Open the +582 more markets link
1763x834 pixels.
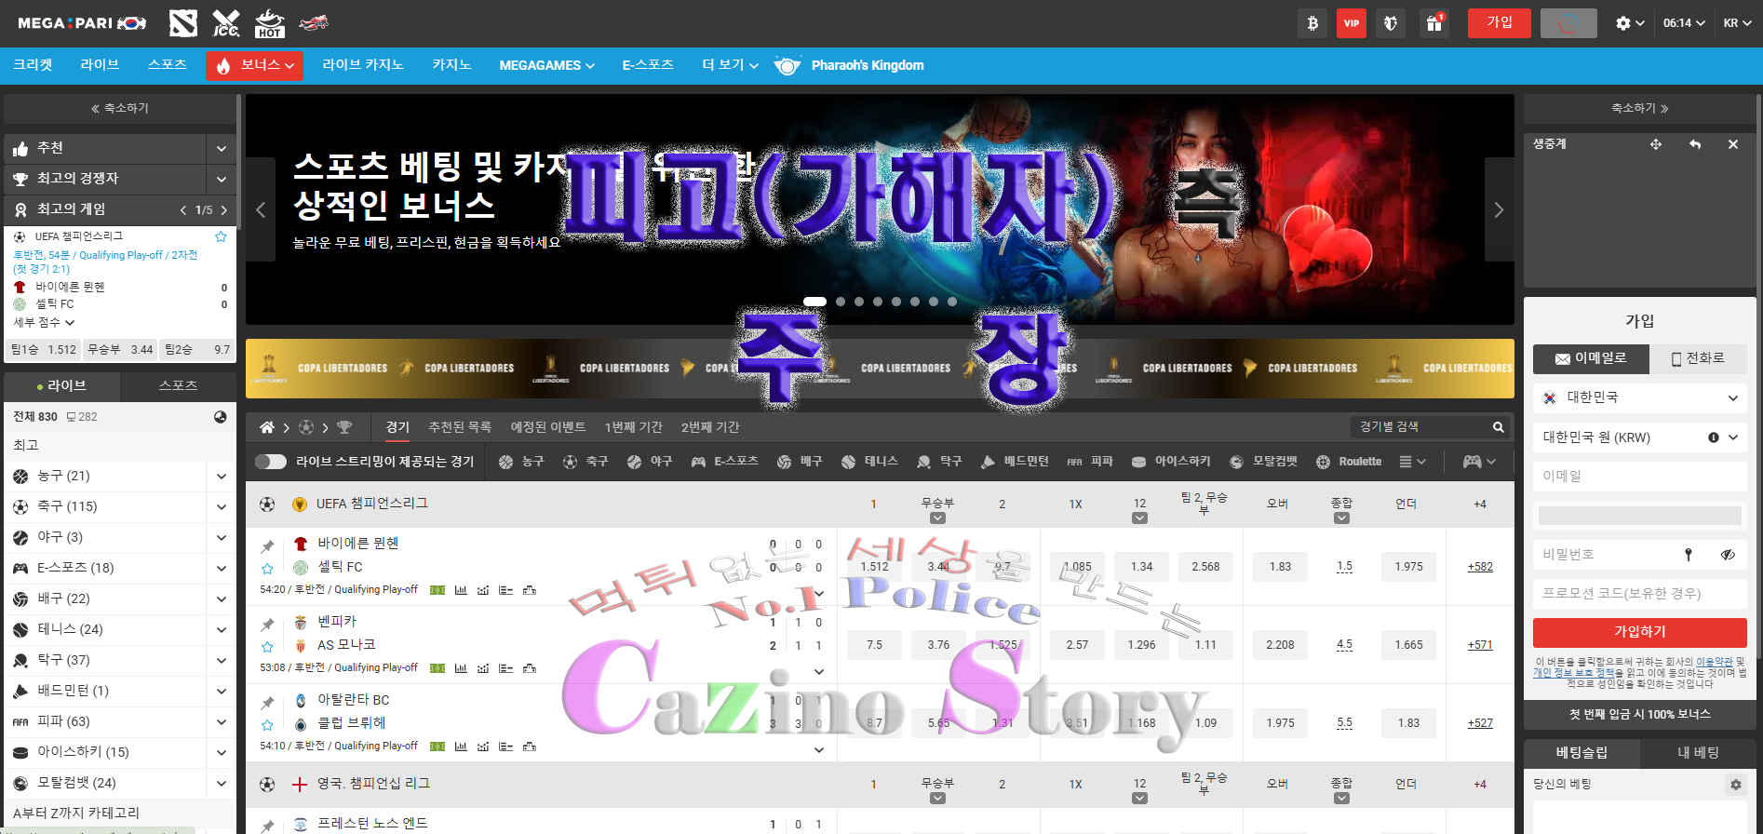pos(1480,567)
